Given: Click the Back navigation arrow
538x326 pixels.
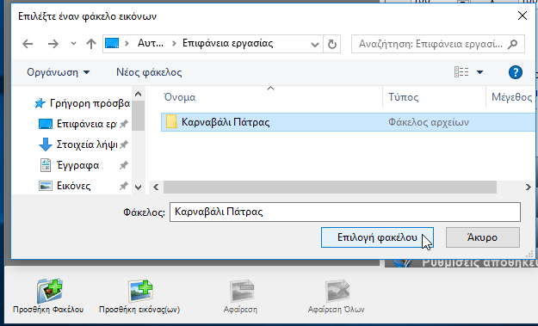Looking at the screenshot, I should click(28, 44).
